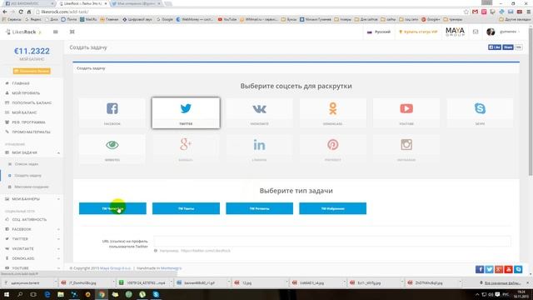Click the Купить статус VIP link
The width and height of the screenshot is (533, 300).
[x=418, y=32]
